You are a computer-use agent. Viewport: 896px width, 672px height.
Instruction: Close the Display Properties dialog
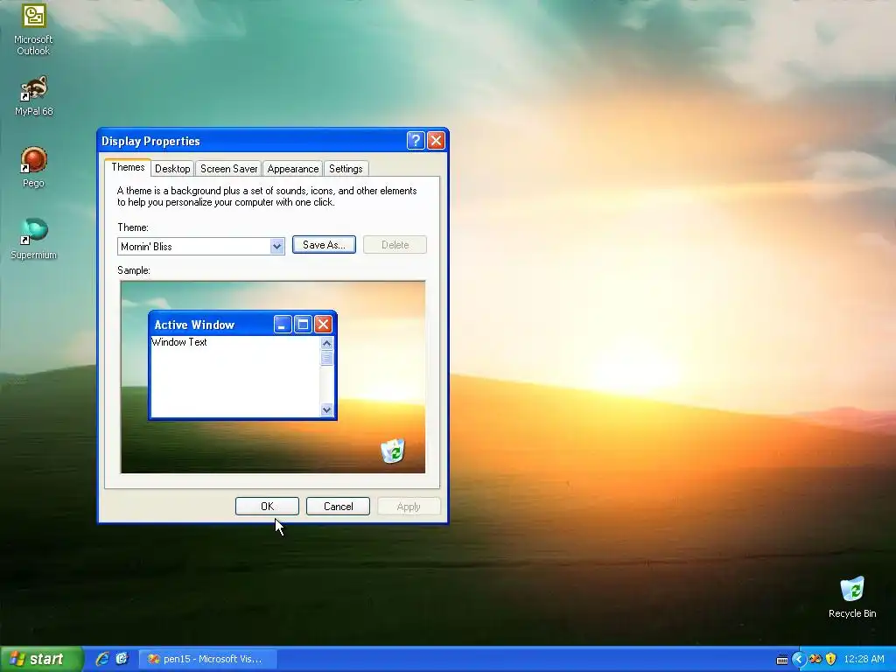[x=436, y=140]
